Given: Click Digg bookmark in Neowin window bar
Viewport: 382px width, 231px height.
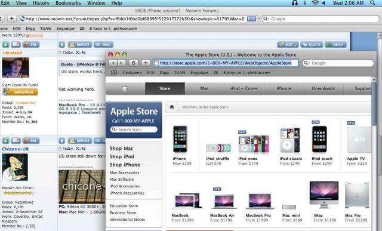Looking at the screenshot, I should click(30, 29).
